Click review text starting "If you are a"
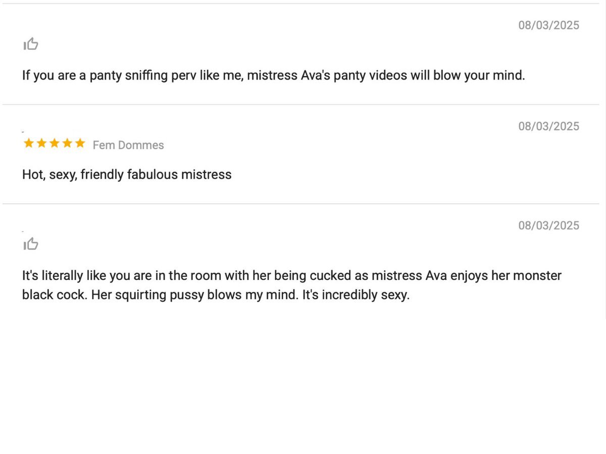This screenshot has width=606, height=454. 273,76
